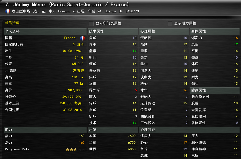Select the potential value 165
The image size is (241, 159).
click(x=82, y=143)
